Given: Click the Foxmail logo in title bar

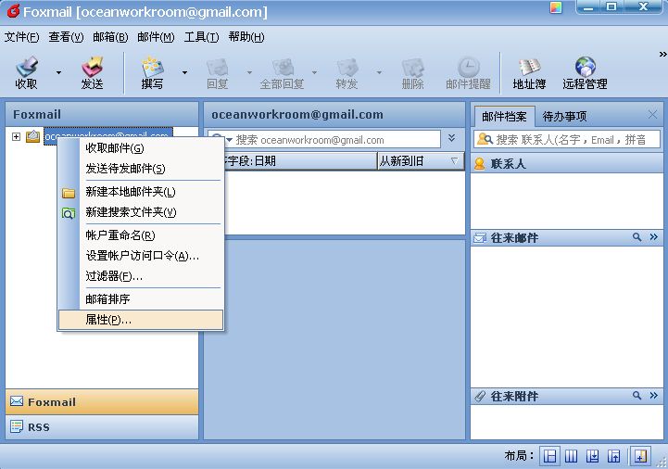Looking at the screenshot, I should [x=13, y=11].
